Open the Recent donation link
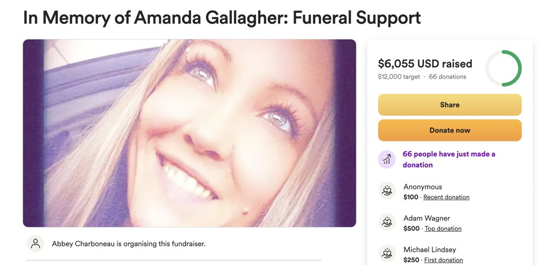This screenshot has height=265, width=540. (446, 197)
